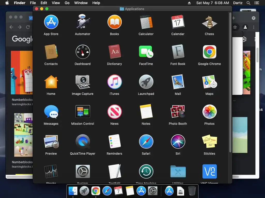The width and height of the screenshot is (265, 198).
Task: Open the Help menu
Action: tap(96, 3)
